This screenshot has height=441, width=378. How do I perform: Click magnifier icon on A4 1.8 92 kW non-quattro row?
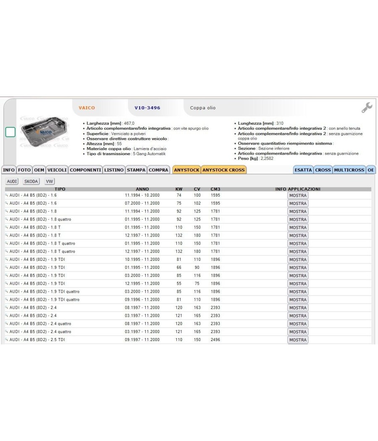click(x=7, y=211)
